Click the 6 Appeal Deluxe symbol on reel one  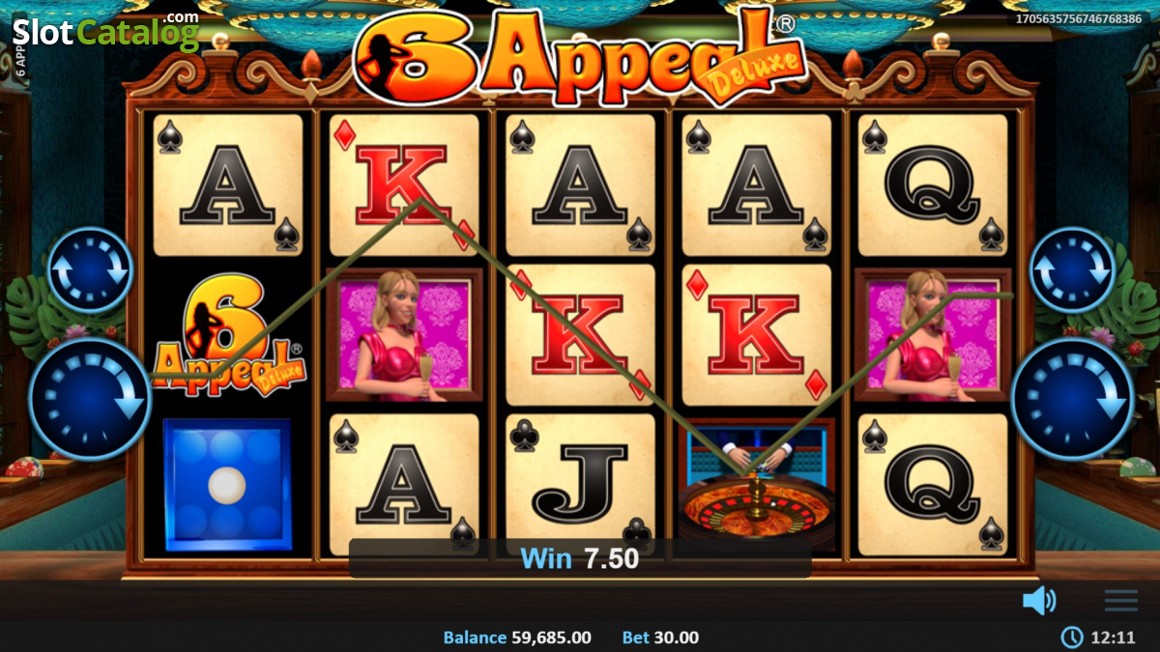tap(228, 335)
